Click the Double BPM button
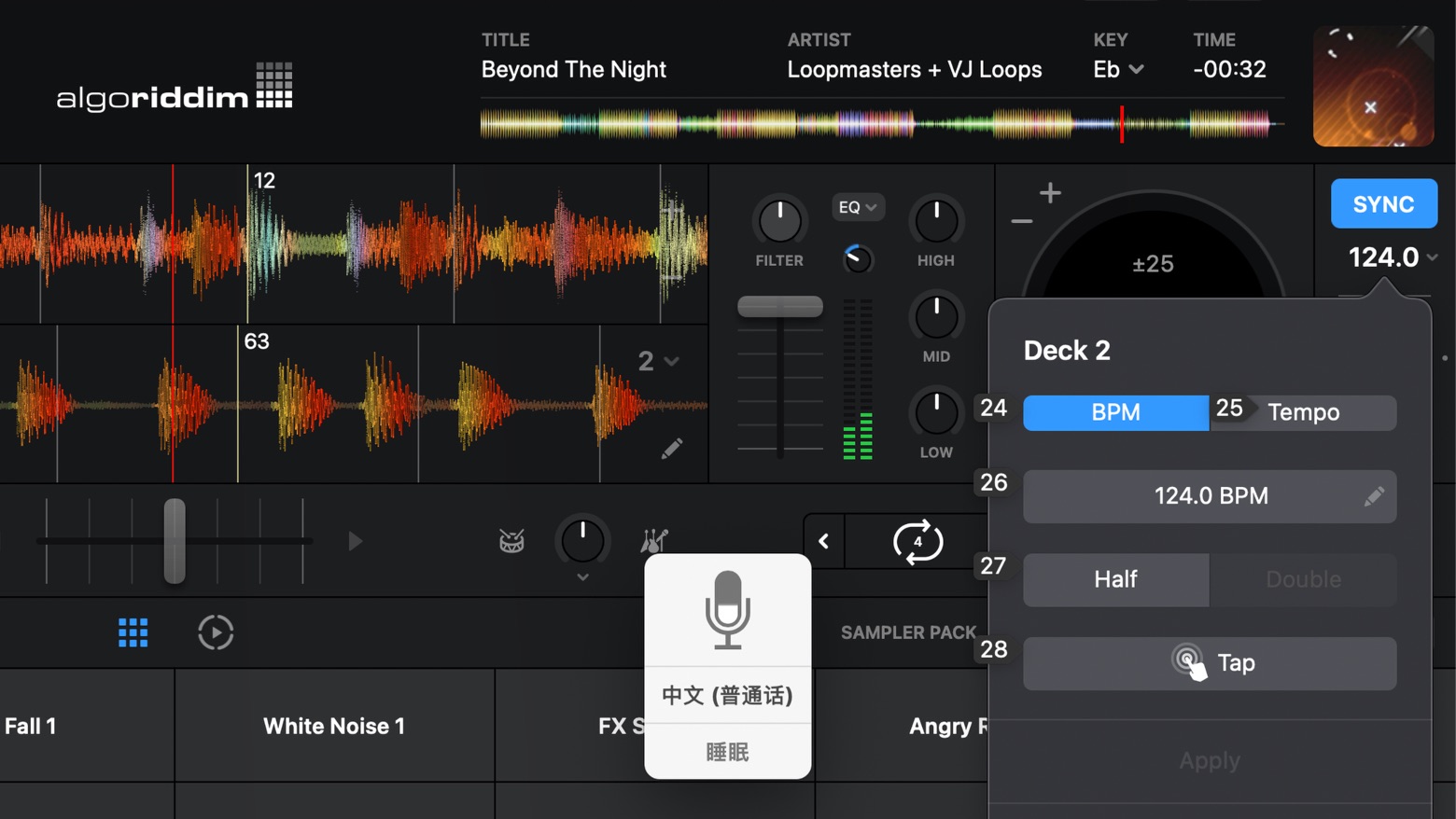The height and width of the screenshot is (819, 1456). coord(1304,579)
